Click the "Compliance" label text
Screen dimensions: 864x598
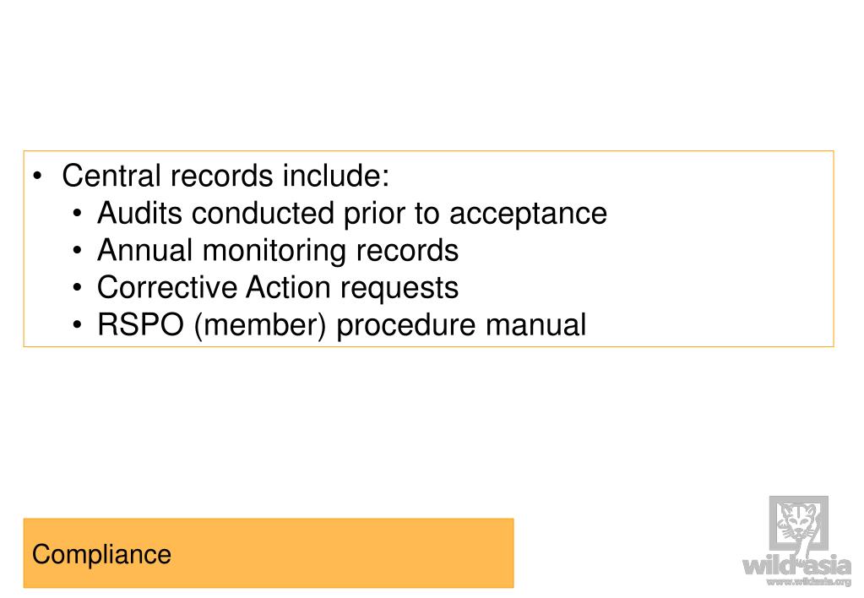click(101, 554)
